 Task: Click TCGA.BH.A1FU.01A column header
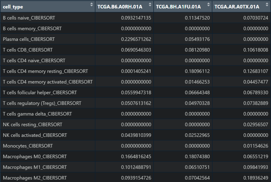(183, 7)
